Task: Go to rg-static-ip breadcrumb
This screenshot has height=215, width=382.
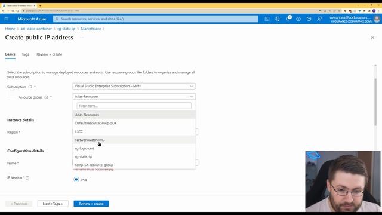Action: point(66,29)
